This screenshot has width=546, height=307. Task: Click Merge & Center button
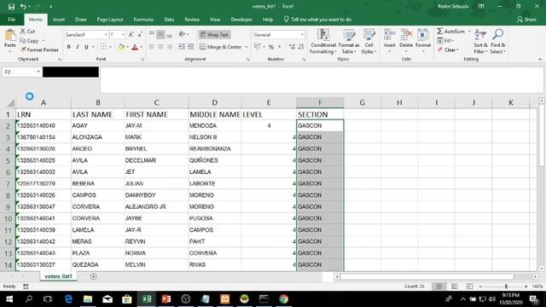coord(221,47)
